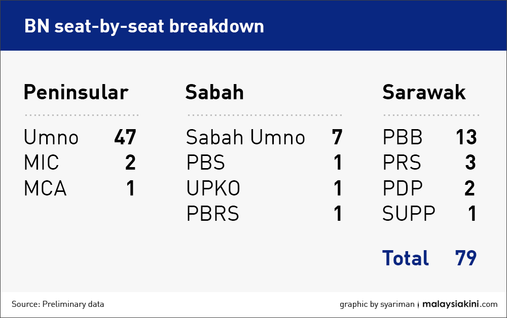
Task: Click the MCA party label
Action: 45,188
